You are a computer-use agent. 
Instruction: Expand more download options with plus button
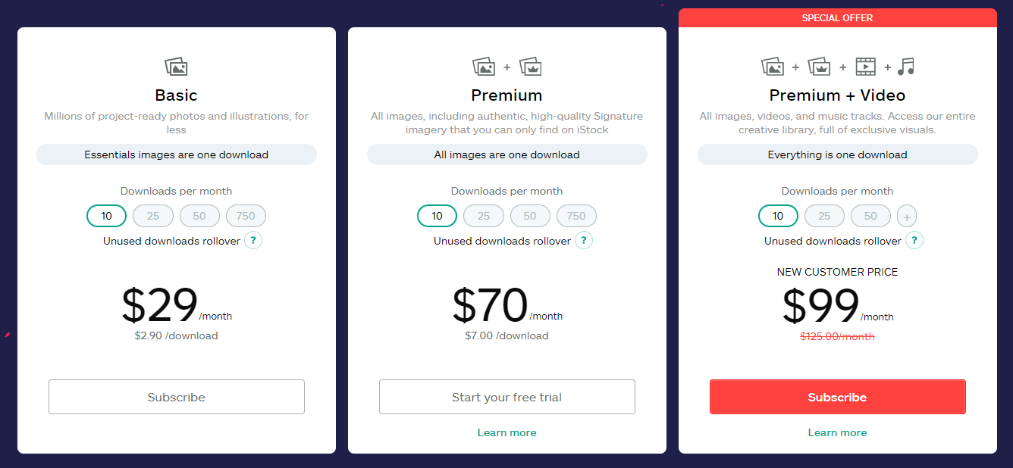(x=907, y=217)
